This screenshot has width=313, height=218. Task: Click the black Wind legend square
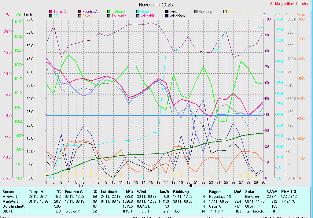(x=167, y=12)
